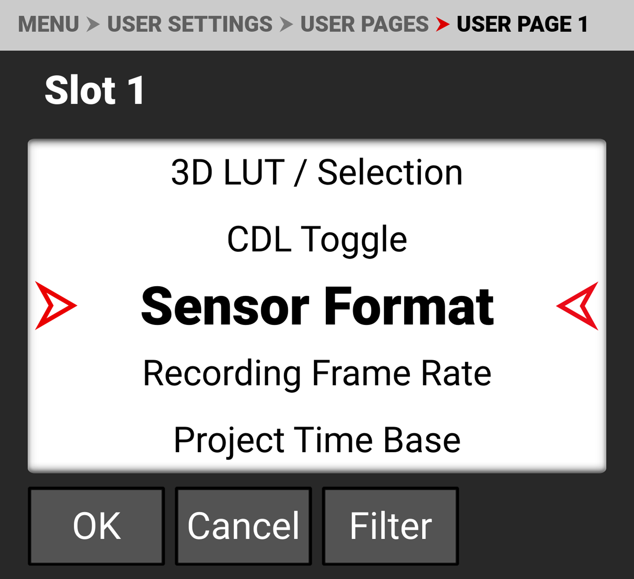Click the Slot 1 heading

(x=95, y=90)
